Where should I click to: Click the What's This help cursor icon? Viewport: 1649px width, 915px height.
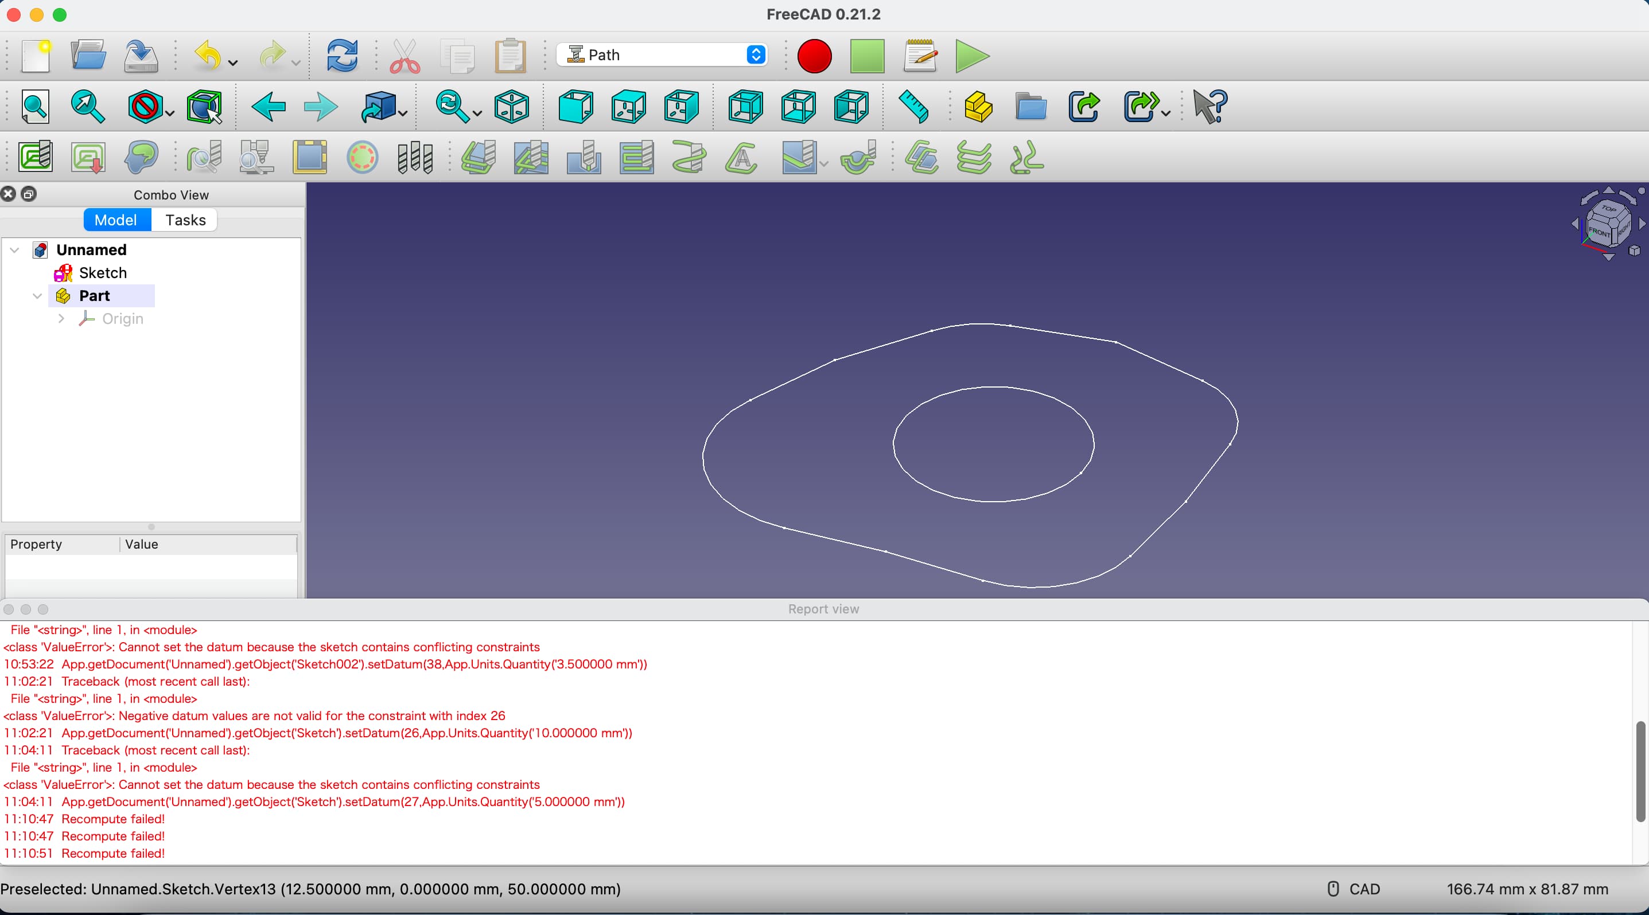(1210, 107)
